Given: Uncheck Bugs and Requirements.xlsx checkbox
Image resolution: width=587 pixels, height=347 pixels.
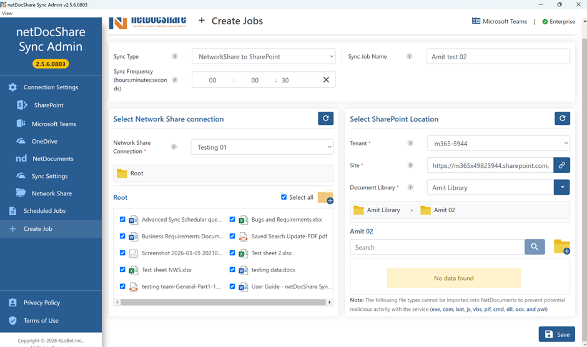Looking at the screenshot, I should [232, 219].
